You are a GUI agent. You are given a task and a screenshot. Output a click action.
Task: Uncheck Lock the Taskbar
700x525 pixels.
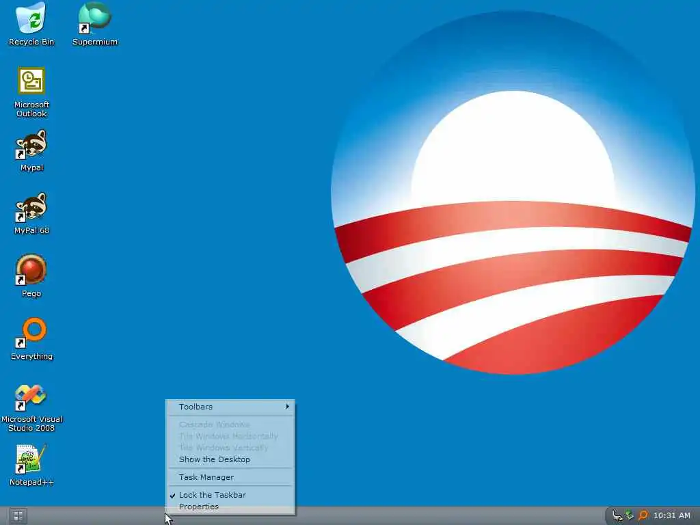[x=230, y=495]
